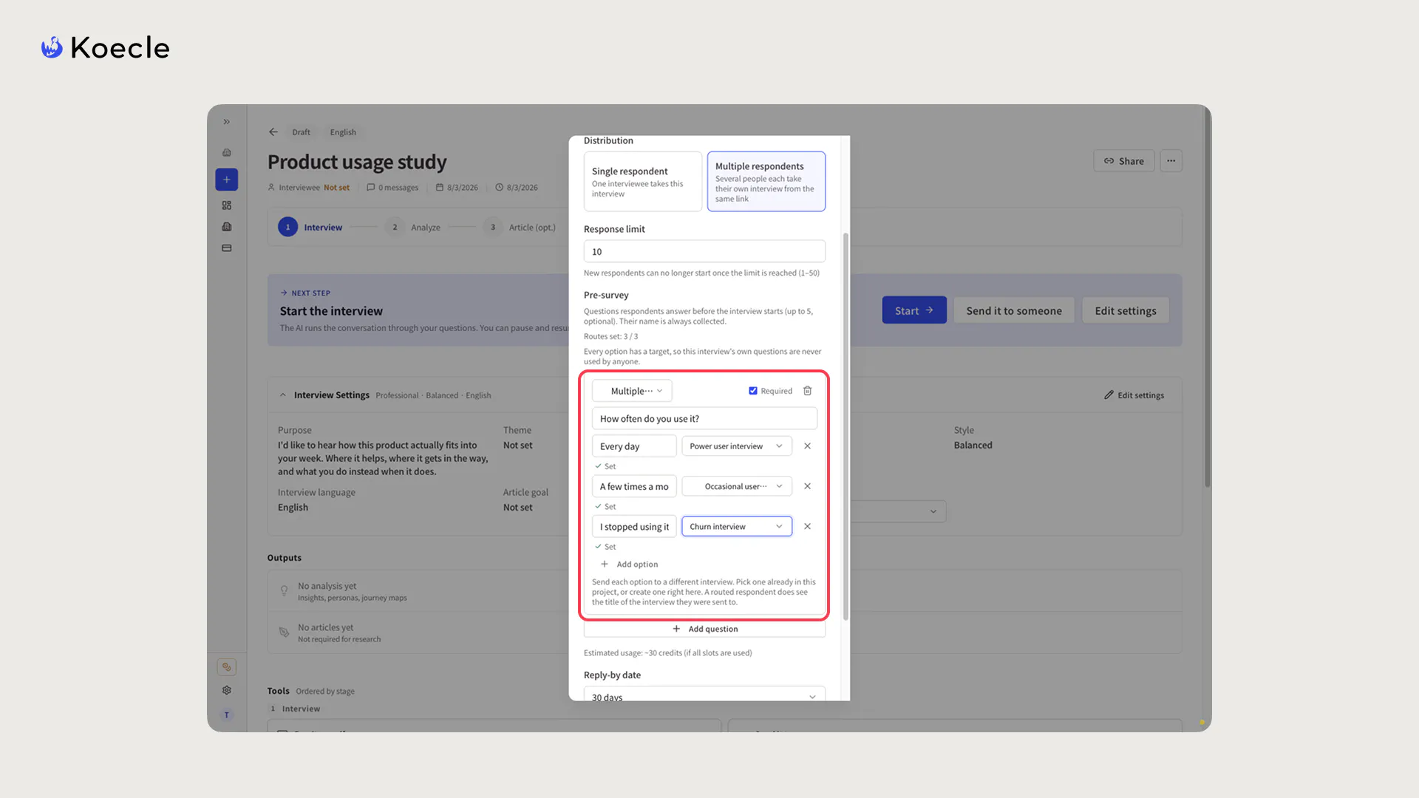Viewport: 1419px width, 798px height.
Task: Open the dropdown right of the dialog
Action: point(898,511)
